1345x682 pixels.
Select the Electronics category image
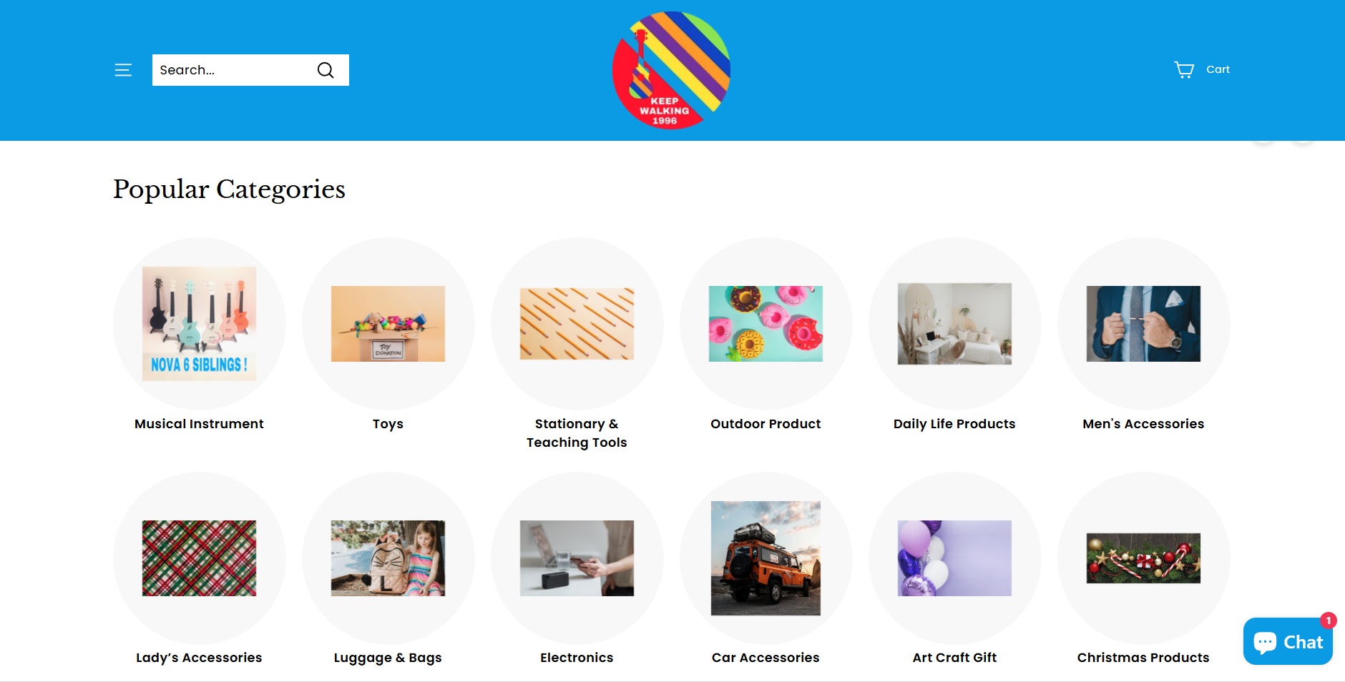pos(577,558)
